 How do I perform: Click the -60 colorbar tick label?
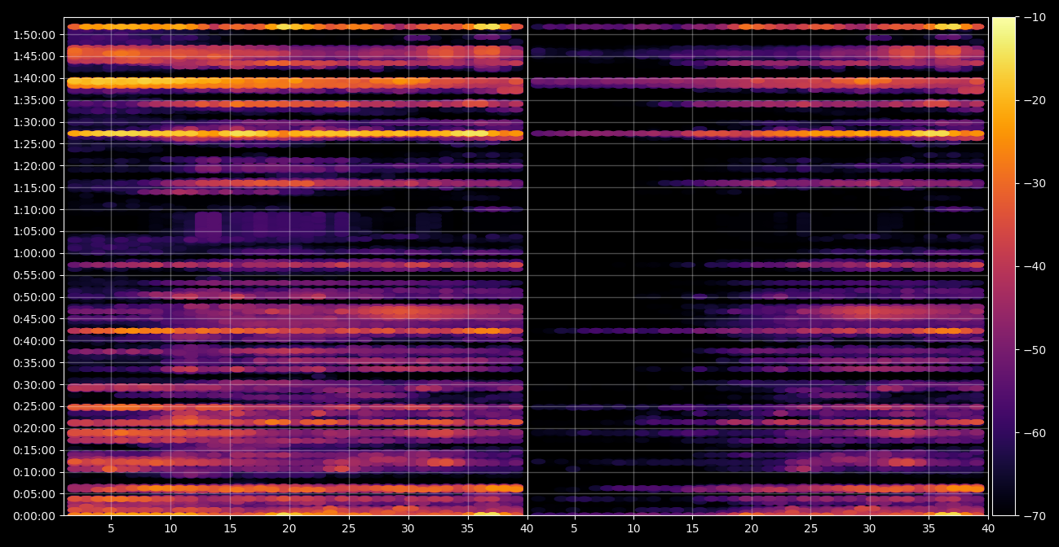[x=1035, y=433]
